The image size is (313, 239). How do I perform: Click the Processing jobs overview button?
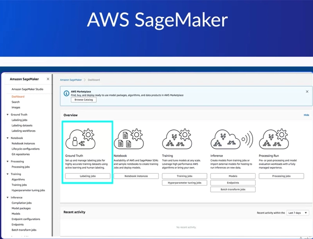click(281, 176)
